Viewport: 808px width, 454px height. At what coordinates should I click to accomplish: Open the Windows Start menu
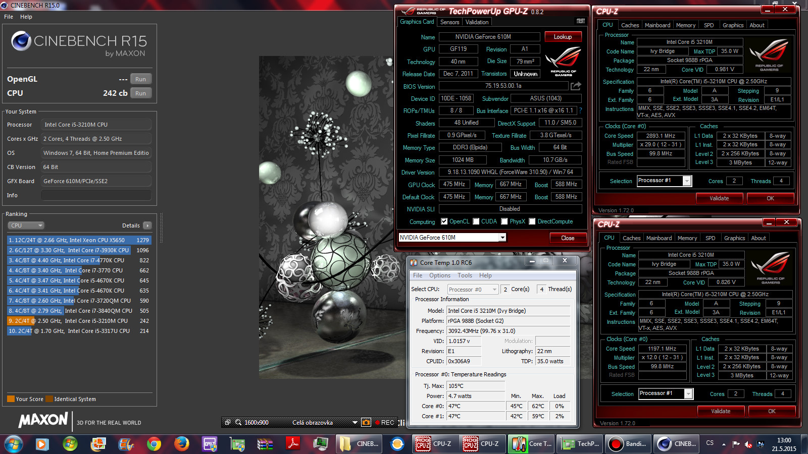[14, 444]
